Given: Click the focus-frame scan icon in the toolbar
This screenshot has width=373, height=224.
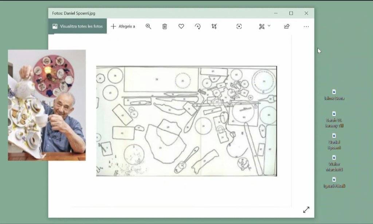Looking at the screenshot, I should pos(239,27).
